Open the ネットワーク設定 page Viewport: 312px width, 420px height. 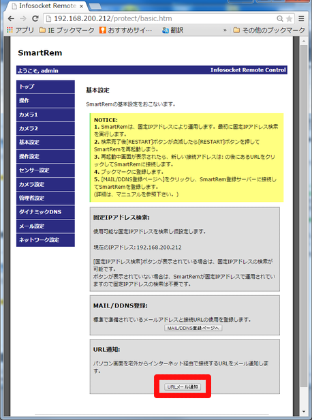(46, 240)
